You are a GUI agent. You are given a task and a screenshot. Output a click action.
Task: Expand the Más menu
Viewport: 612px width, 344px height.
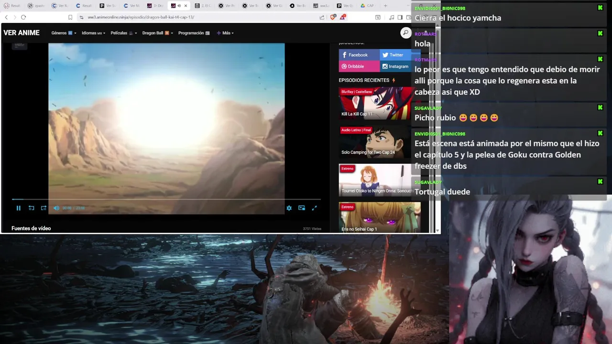tap(225, 33)
